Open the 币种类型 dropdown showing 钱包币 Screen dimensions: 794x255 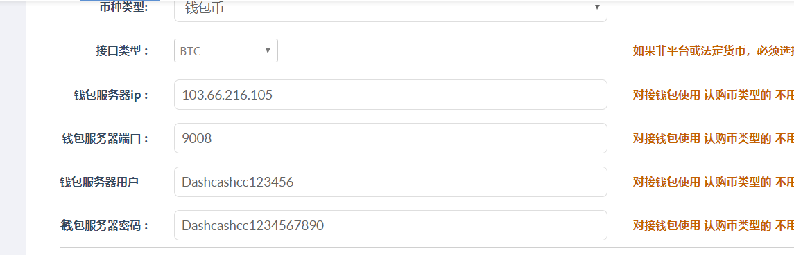[390, 10]
